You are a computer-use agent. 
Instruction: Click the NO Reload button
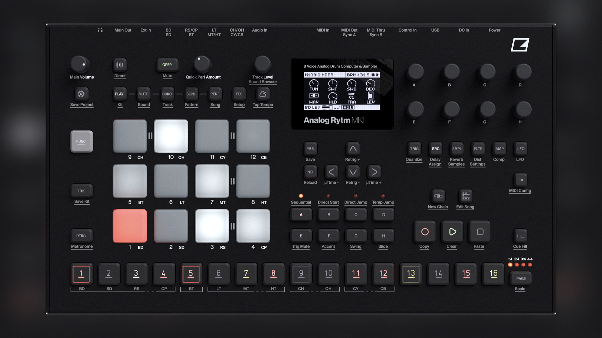pyautogui.click(x=310, y=172)
